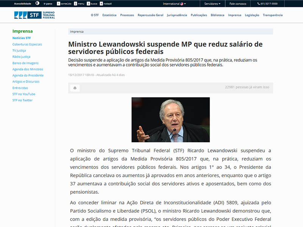This screenshot has width=303, height=227.
Task: Open the International language dropdown
Action: click(x=174, y=4)
